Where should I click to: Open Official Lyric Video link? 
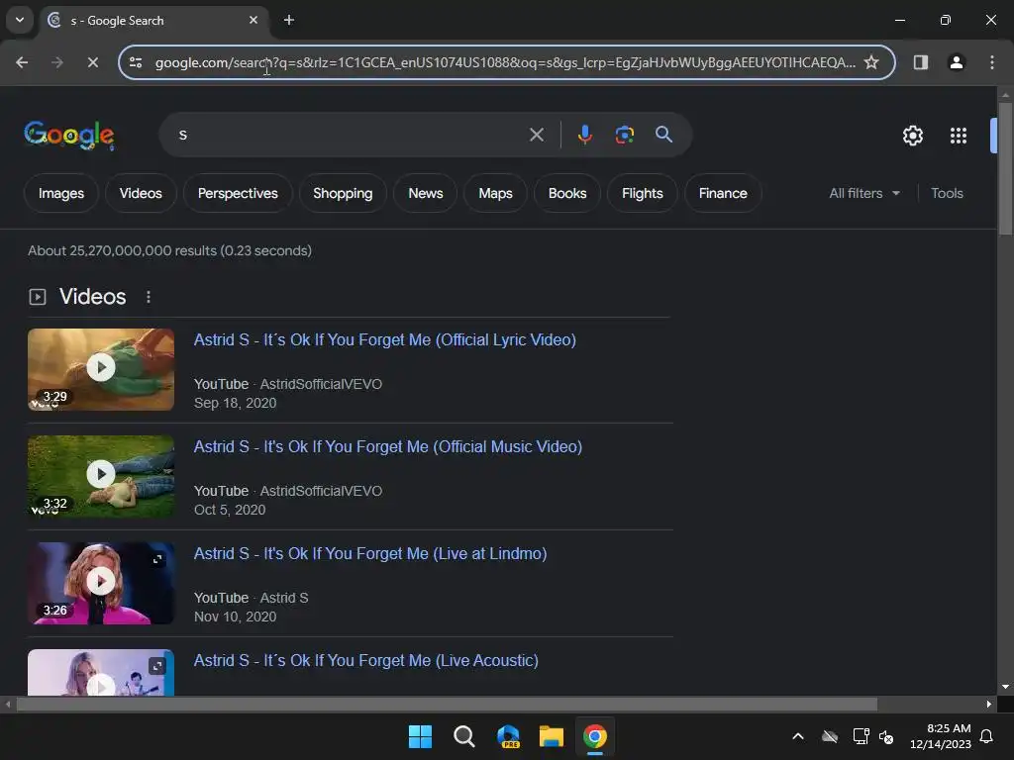point(385,340)
